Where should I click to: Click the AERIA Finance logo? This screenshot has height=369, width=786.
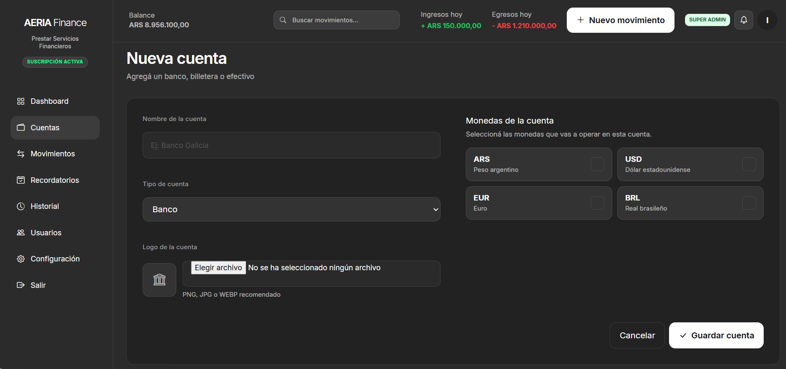[55, 23]
